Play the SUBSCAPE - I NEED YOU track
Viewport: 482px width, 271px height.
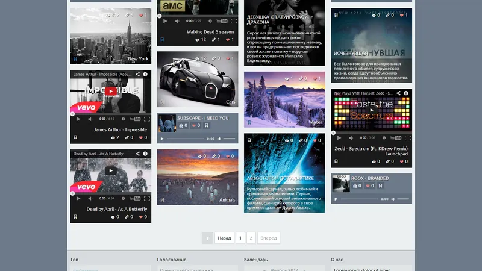[162, 139]
